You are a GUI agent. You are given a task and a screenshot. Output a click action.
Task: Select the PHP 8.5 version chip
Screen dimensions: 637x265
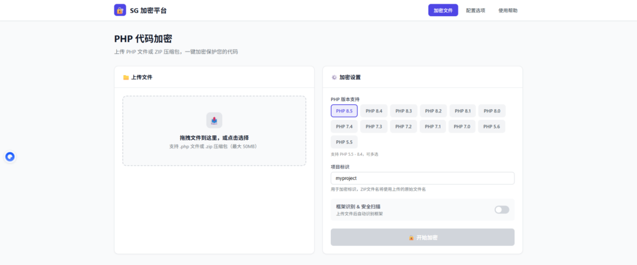(344, 111)
